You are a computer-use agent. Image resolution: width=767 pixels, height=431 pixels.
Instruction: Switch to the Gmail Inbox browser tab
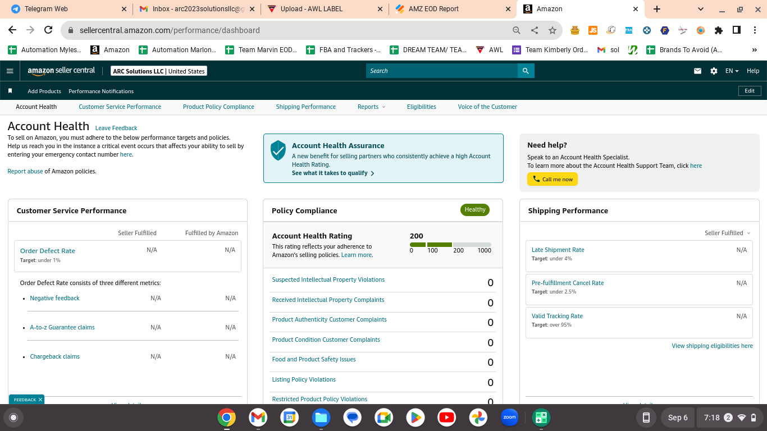(197, 9)
